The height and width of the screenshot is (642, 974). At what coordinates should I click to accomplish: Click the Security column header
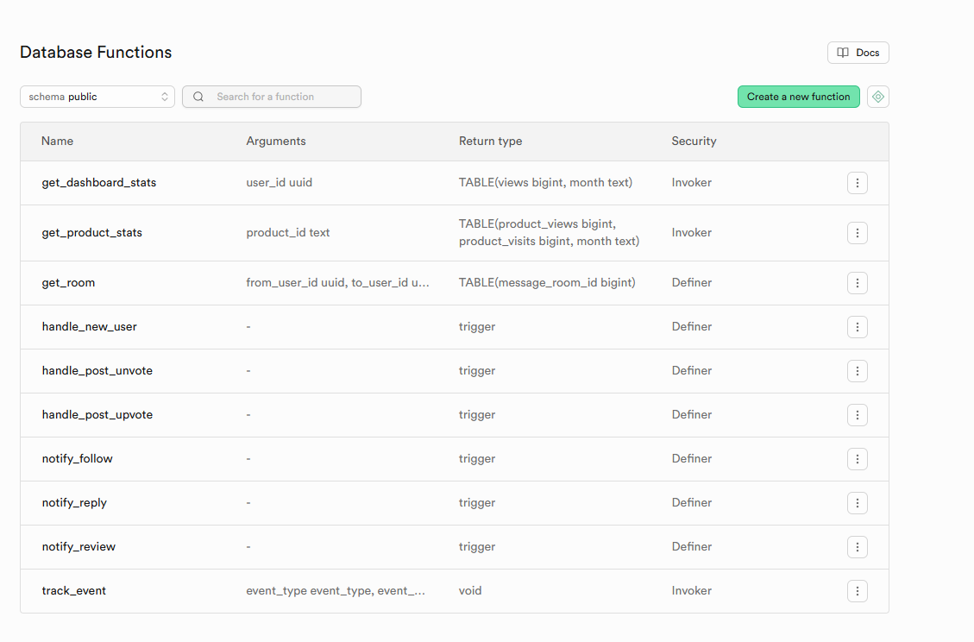click(x=694, y=141)
